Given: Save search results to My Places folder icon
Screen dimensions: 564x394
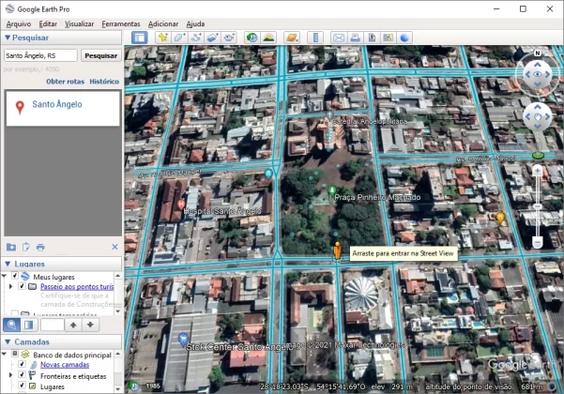Looking at the screenshot, I should click(11, 247).
